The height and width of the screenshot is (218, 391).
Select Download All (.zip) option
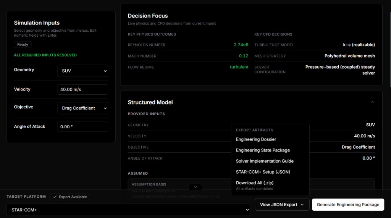tap(255, 183)
